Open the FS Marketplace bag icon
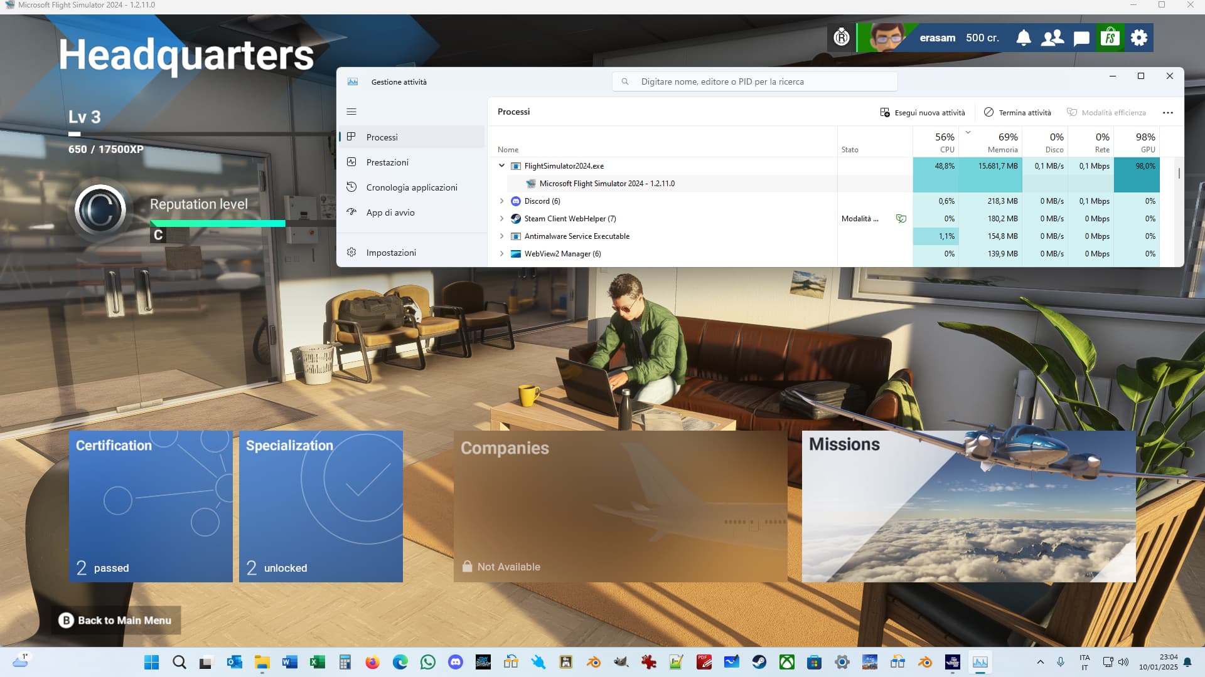The height and width of the screenshot is (677, 1205). coord(1110,38)
